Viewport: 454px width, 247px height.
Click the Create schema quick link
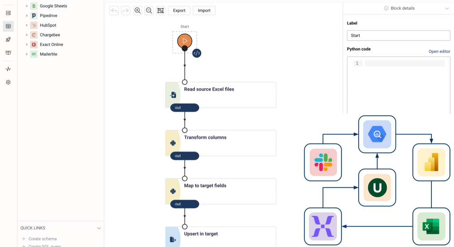[43, 239]
